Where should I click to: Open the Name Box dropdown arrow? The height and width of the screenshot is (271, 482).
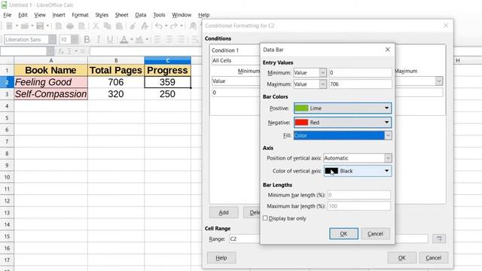coord(50,51)
